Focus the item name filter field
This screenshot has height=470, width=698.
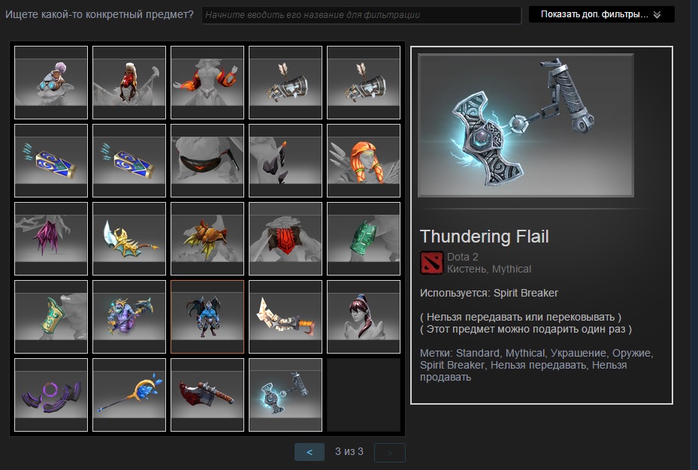pos(361,15)
